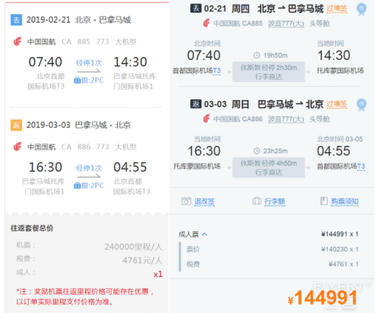Image resolution: width=375 pixels, height=313 pixels.
Task: Click 成人票 ¥144991 x 1 amount
Action: [340, 234]
